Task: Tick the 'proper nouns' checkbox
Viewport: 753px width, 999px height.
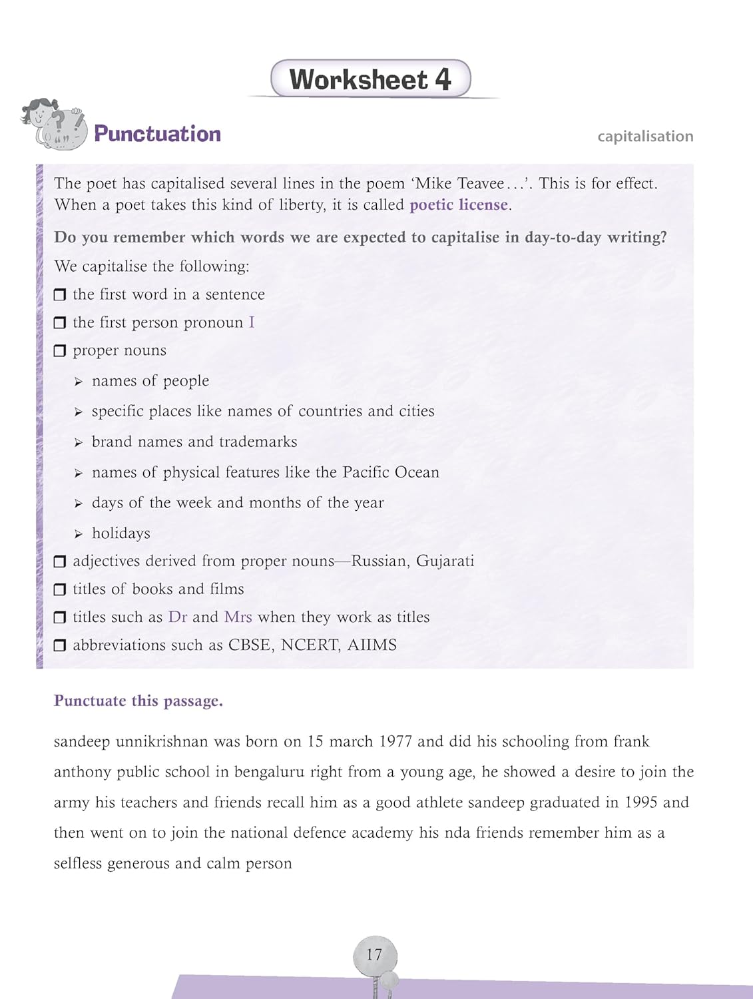Action: coord(60,351)
